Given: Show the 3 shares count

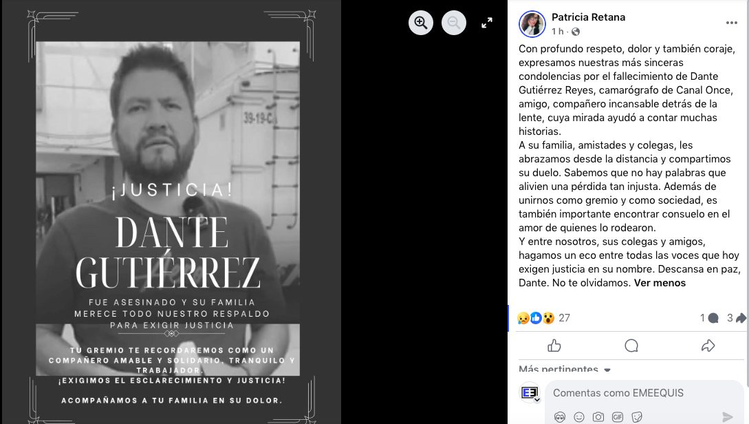Looking at the screenshot, I should [736, 318].
